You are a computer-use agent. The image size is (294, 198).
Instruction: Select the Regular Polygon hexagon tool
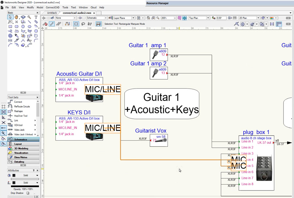36,31
